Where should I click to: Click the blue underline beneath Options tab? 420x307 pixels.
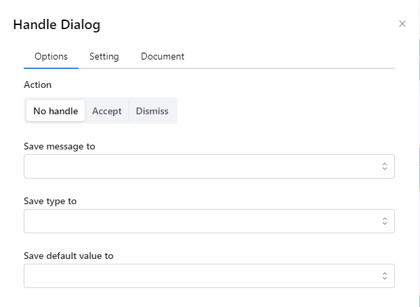[51, 68]
